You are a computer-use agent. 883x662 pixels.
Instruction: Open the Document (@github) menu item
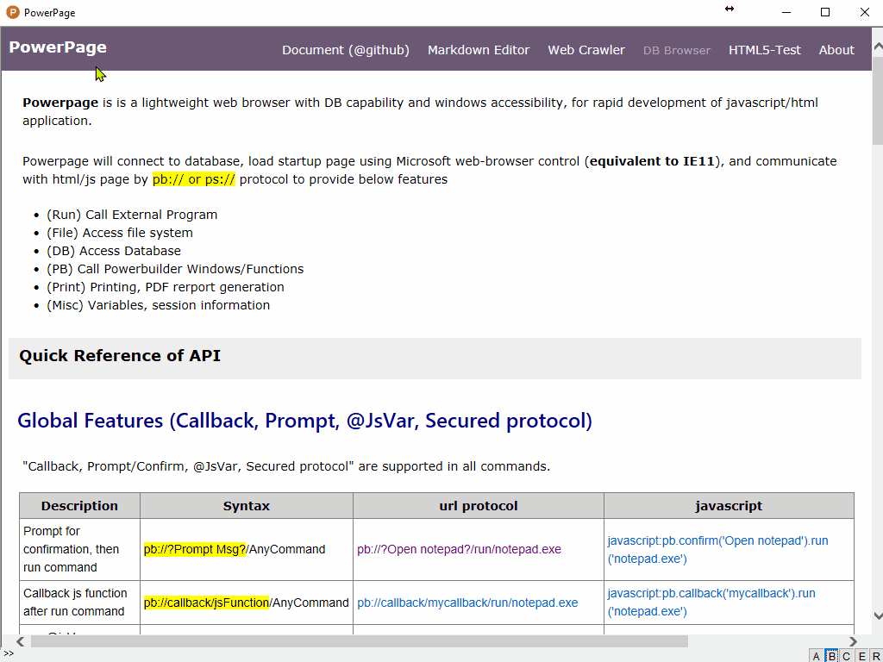345,50
